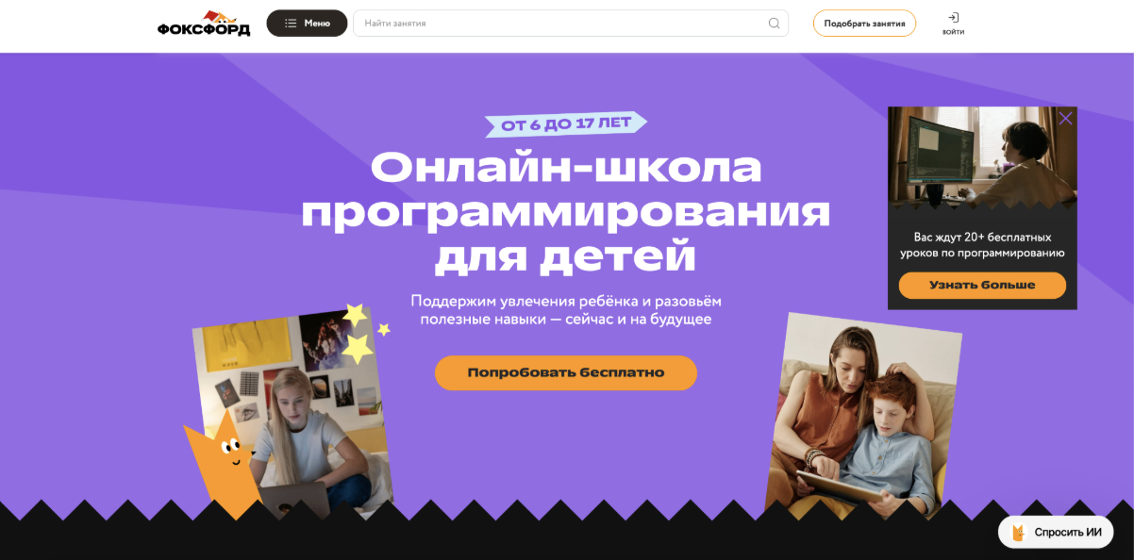1134x560 pixels.
Task: Open the Спросить ИИ chat button
Action: click(x=1056, y=532)
